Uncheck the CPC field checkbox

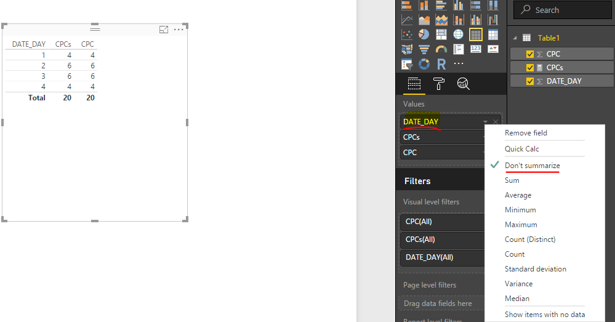[530, 54]
